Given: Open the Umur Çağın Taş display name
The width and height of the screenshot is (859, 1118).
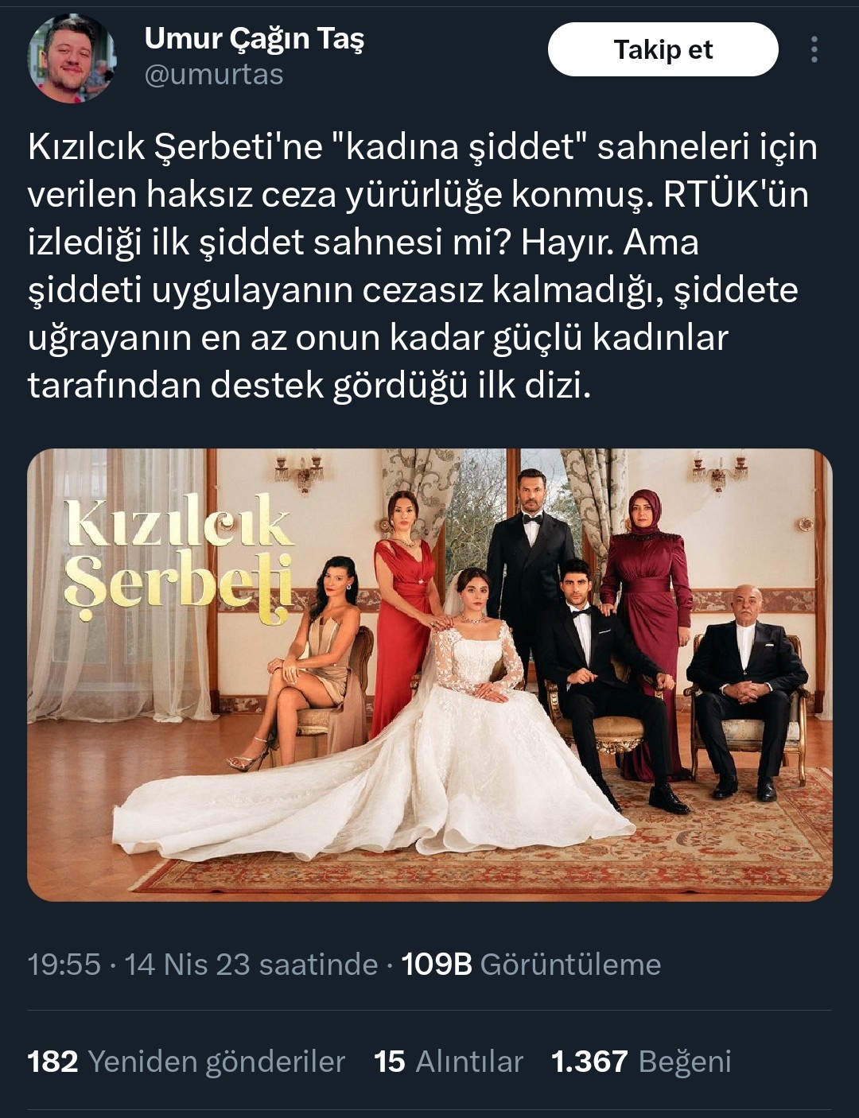Looking at the screenshot, I should pyautogui.click(x=255, y=37).
